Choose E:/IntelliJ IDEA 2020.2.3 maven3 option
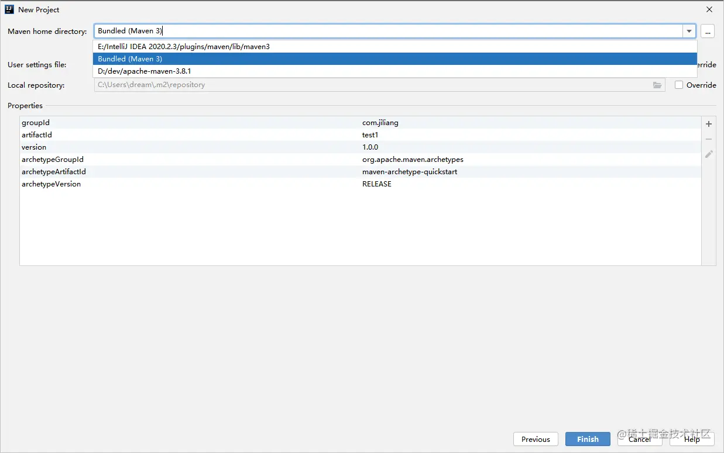Image resolution: width=724 pixels, height=453 pixels. 395,47
